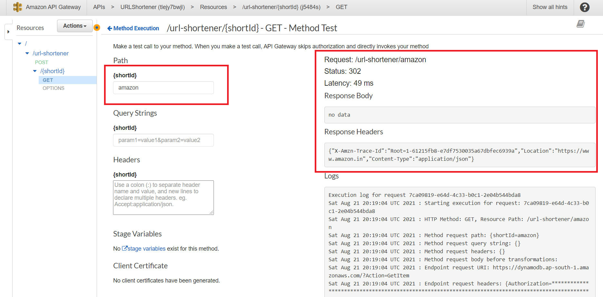Screen dimensions: 603x297
Task: Click the back arrow before Method Execution
Action: click(x=110, y=28)
